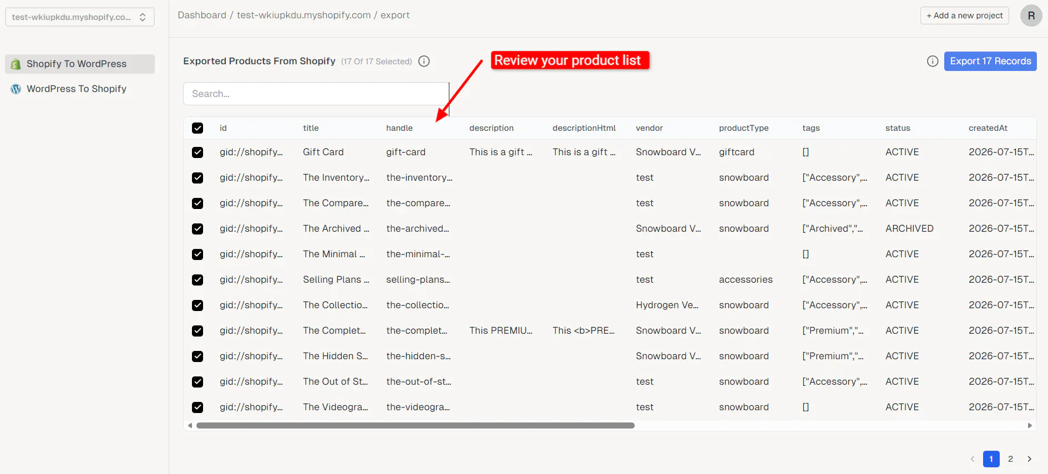Open the R user avatar menu

[x=1031, y=16]
